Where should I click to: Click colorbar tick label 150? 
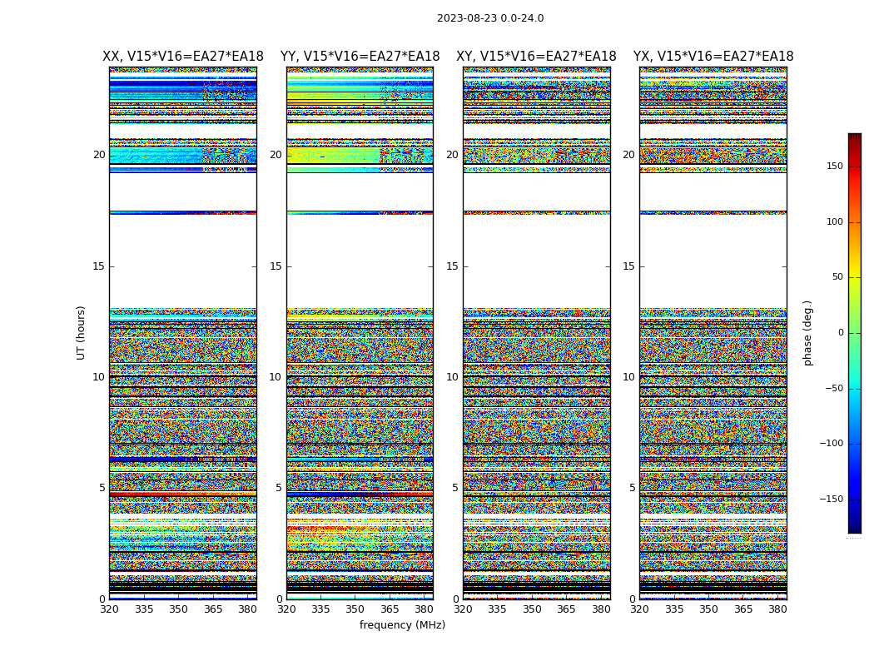coord(835,166)
